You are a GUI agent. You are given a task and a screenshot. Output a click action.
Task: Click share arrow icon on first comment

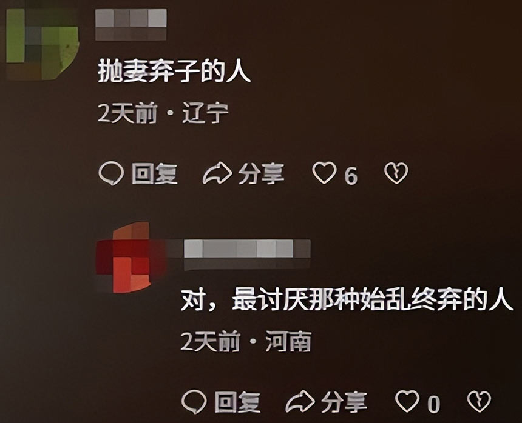point(217,173)
